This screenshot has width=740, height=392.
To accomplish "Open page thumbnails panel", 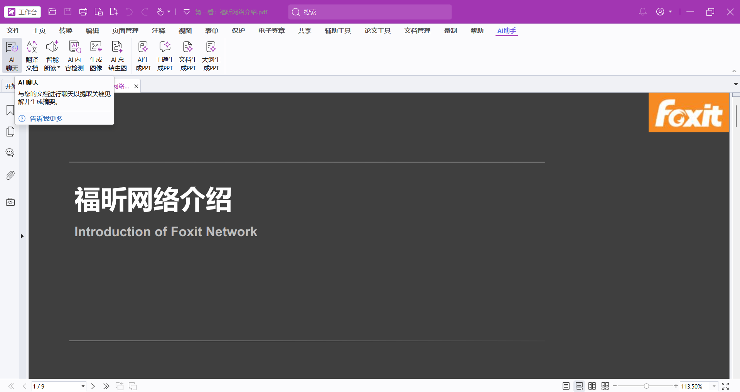I will click(x=10, y=132).
